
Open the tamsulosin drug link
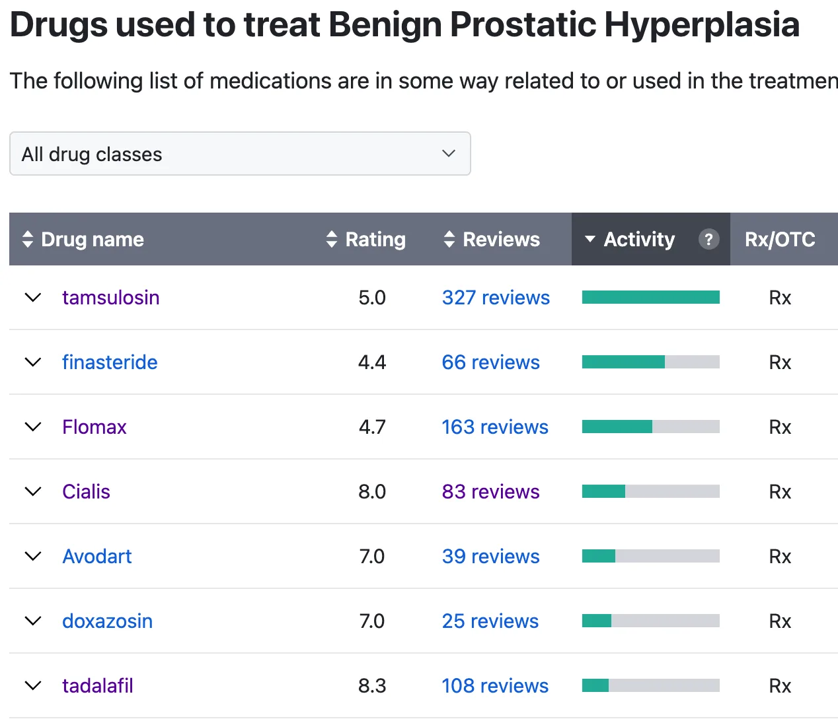(x=110, y=298)
